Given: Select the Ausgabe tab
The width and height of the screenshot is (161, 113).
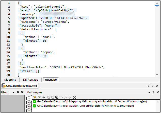Looking at the screenshot, I should point(51,80).
